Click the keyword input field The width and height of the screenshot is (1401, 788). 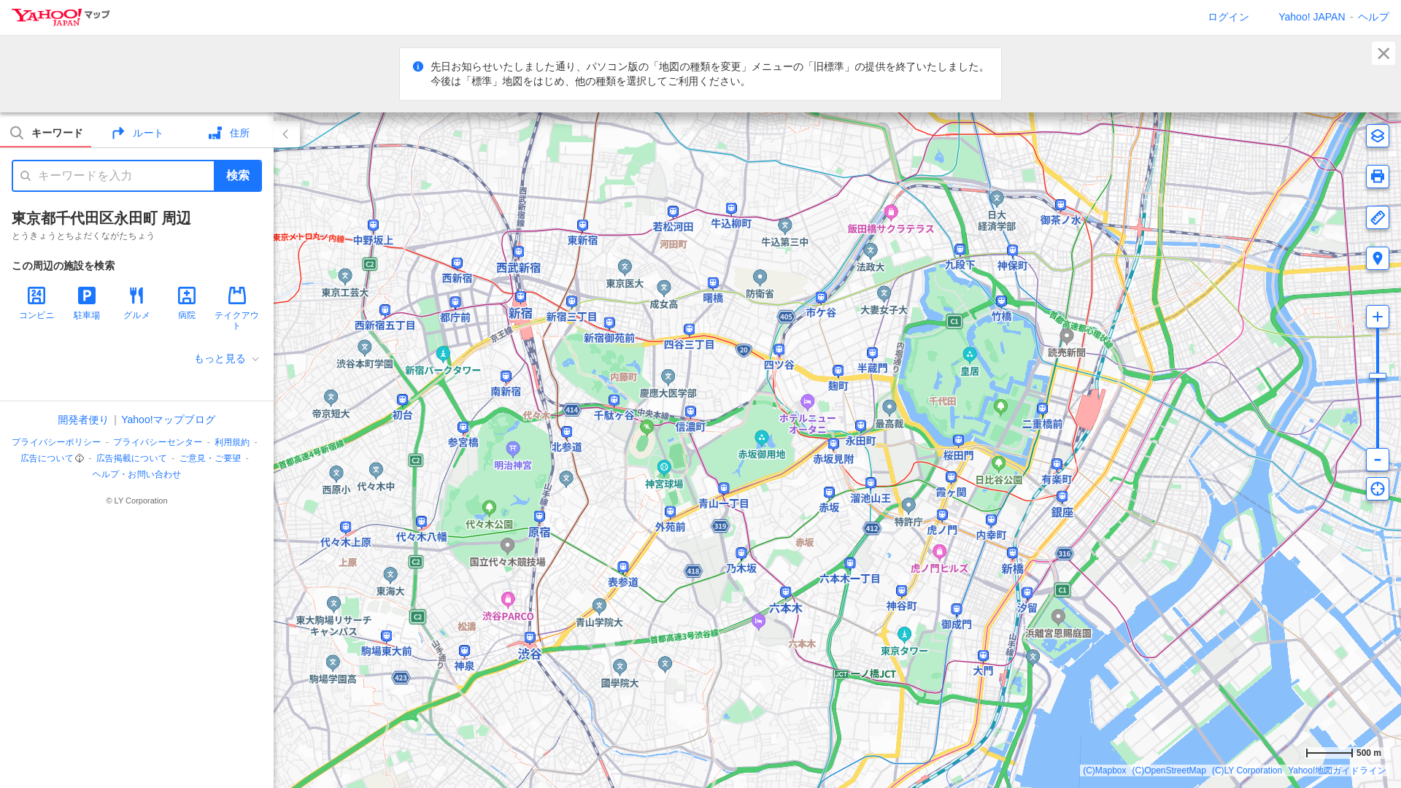[x=113, y=176]
